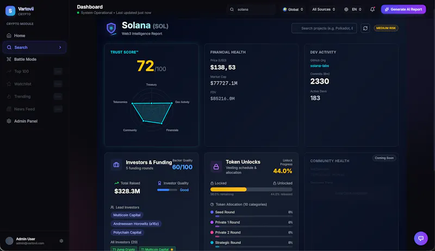The image size is (435, 251).
Task: Open the Admin Panel
Action: pyautogui.click(x=34, y=121)
